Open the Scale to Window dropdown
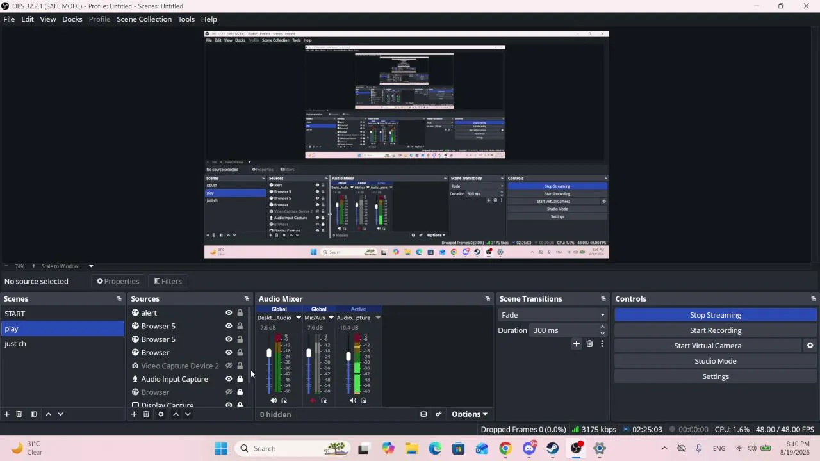The image size is (820, 461). pyautogui.click(x=91, y=266)
